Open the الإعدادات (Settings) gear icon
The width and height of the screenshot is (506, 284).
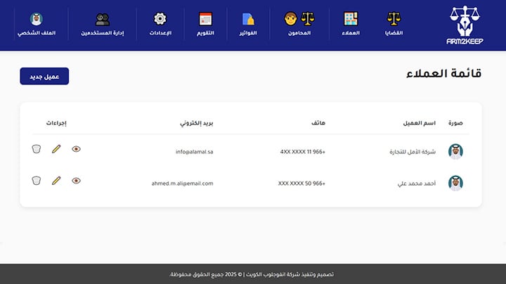160,19
